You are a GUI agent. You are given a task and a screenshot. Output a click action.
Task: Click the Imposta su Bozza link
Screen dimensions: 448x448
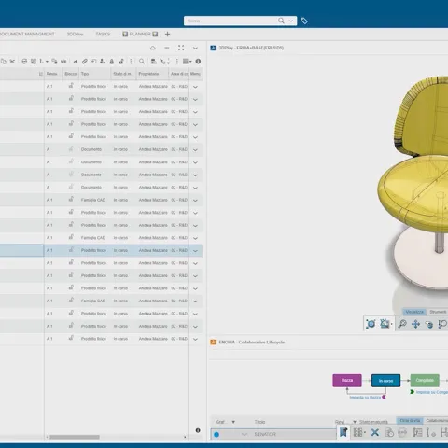[x=365, y=398]
